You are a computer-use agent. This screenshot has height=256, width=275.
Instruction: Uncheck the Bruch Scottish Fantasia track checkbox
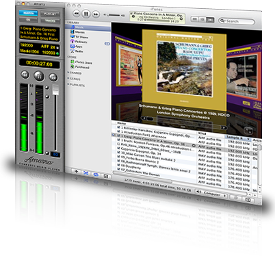[x=118, y=140]
